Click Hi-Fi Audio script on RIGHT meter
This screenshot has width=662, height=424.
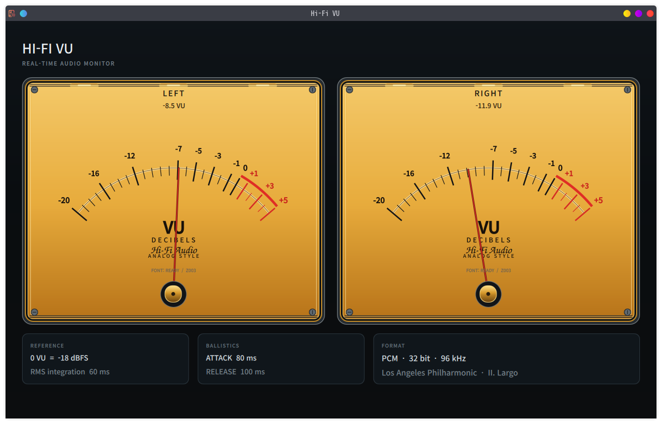pyautogui.click(x=489, y=250)
